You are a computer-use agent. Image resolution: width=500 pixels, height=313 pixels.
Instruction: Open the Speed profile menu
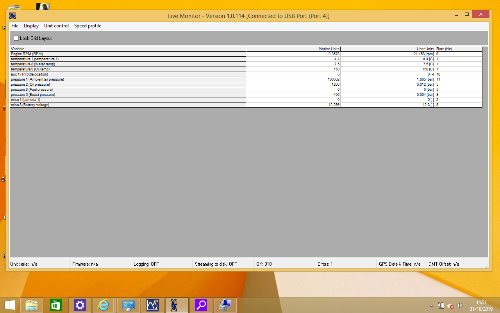(87, 26)
